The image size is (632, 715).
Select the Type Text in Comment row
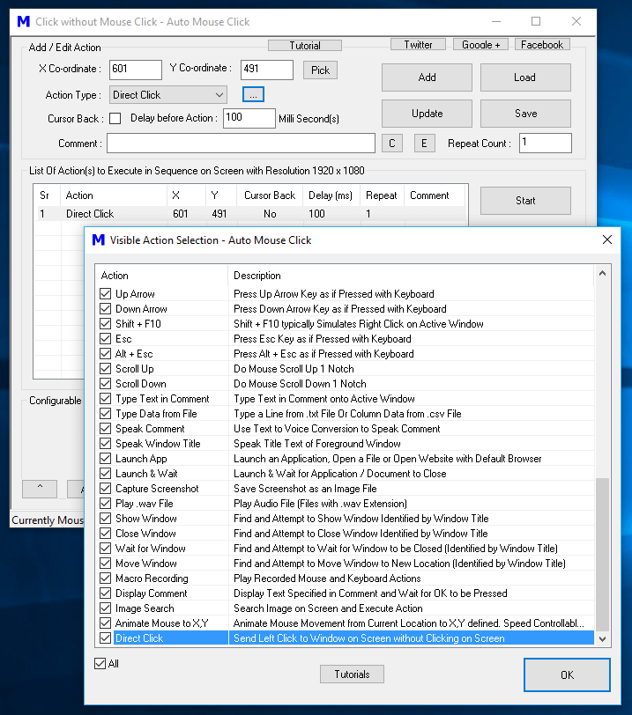click(x=345, y=399)
